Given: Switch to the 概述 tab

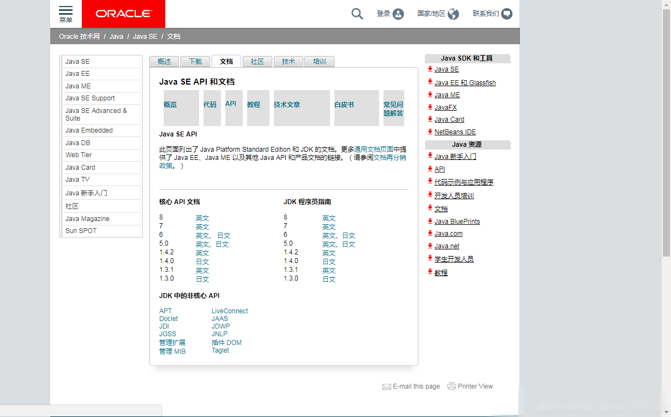Looking at the screenshot, I should [164, 62].
